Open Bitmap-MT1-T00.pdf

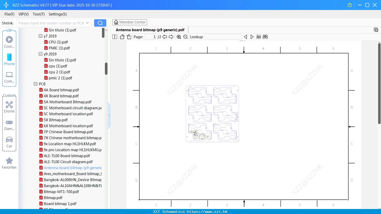(61, 192)
